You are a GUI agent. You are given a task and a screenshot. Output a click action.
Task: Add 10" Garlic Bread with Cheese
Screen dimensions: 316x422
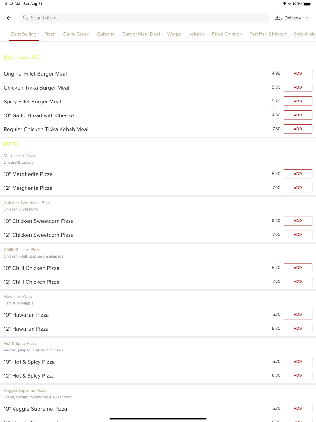pos(298,115)
